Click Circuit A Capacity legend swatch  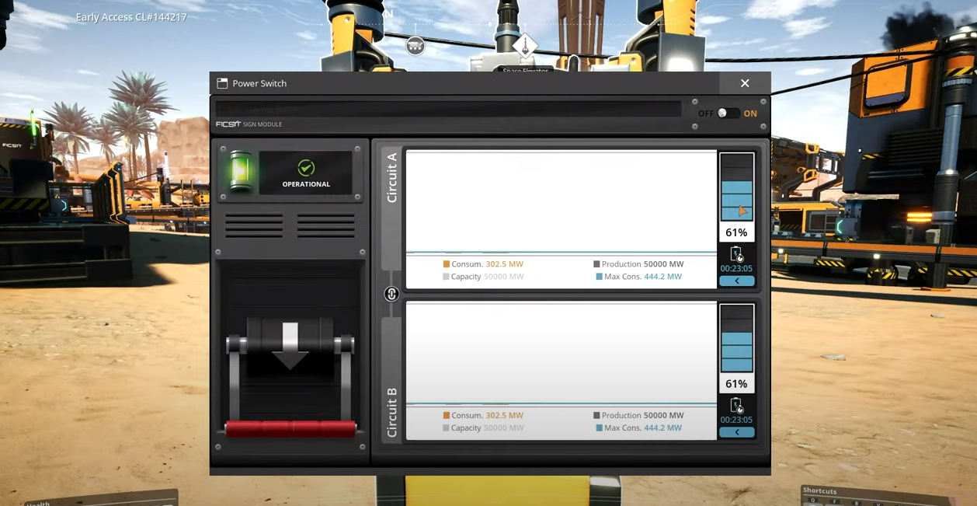[447, 277]
